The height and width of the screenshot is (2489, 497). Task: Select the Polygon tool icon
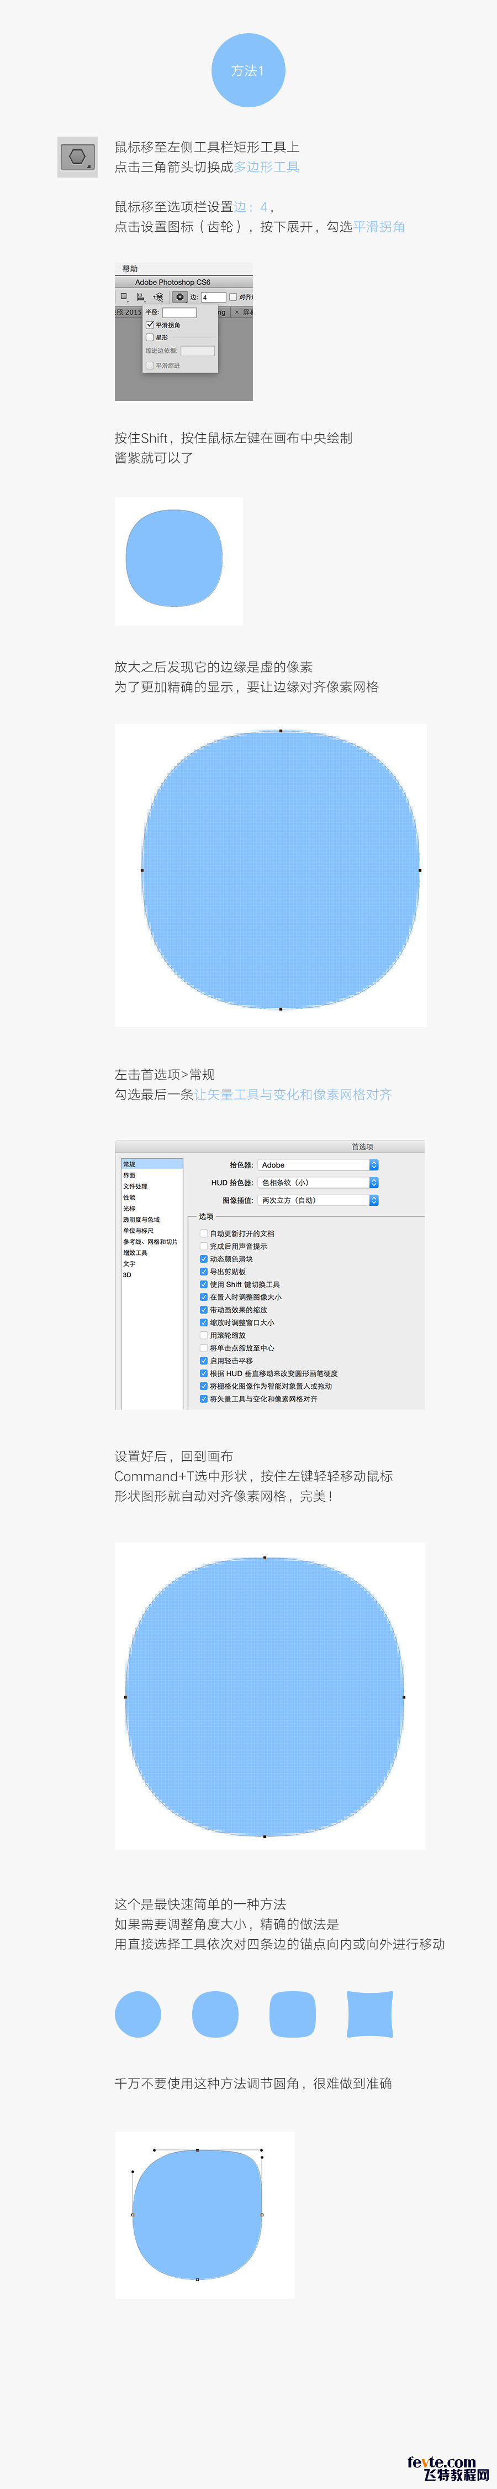click(78, 155)
